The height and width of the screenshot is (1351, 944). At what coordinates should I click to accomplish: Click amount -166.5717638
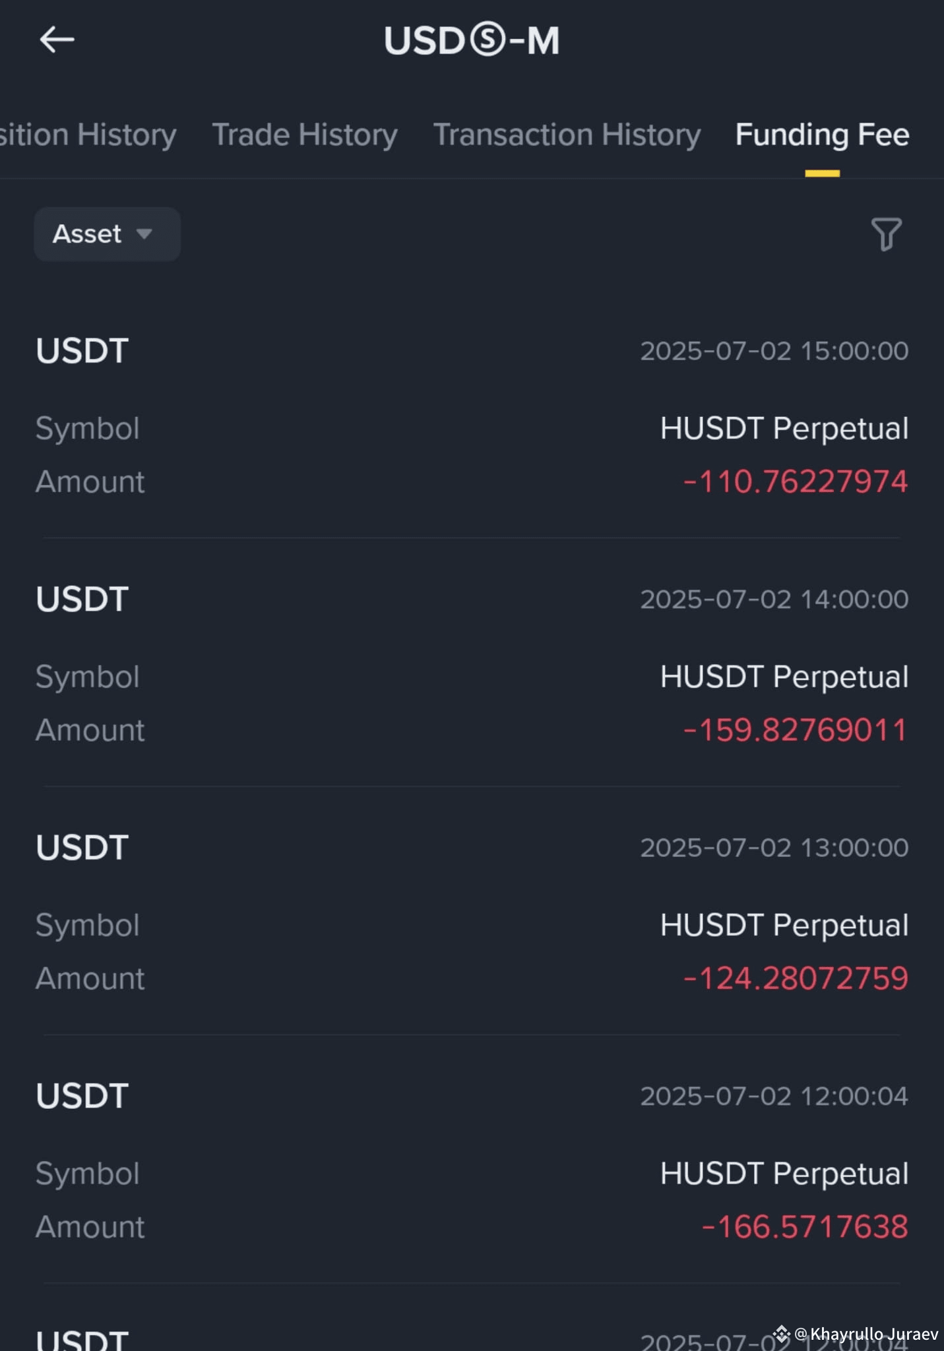805,1227
